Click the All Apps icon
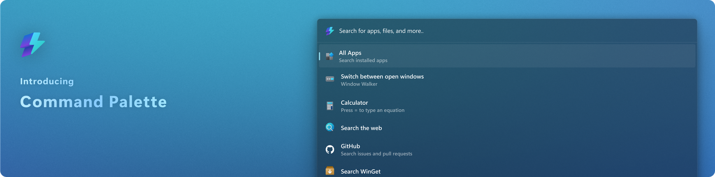The height and width of the screenshot is (177, 715). 330,56
